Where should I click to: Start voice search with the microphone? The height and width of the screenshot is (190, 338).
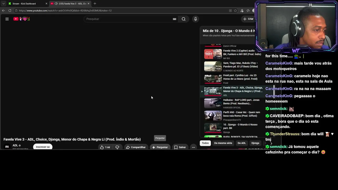[x=195, y=19]
